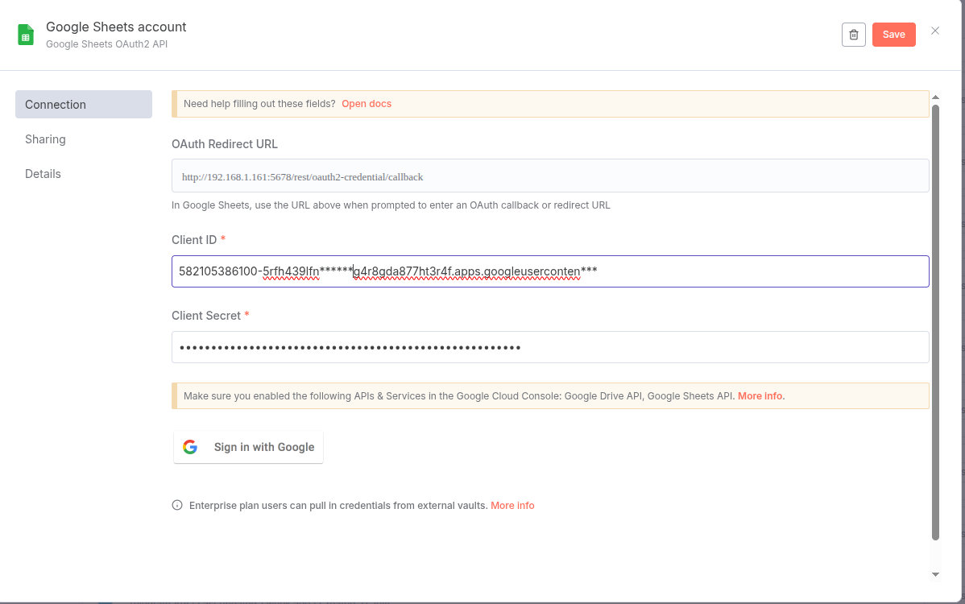Open More info link about external vaults

click(x=512, y=506)
